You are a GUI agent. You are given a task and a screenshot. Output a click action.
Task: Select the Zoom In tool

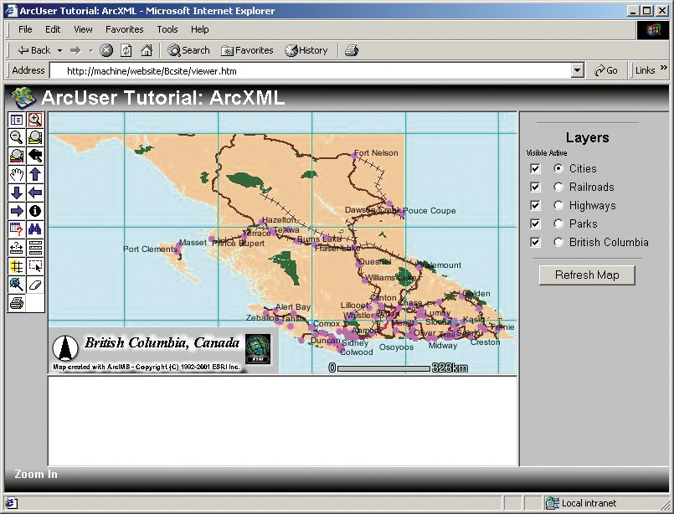34,121
